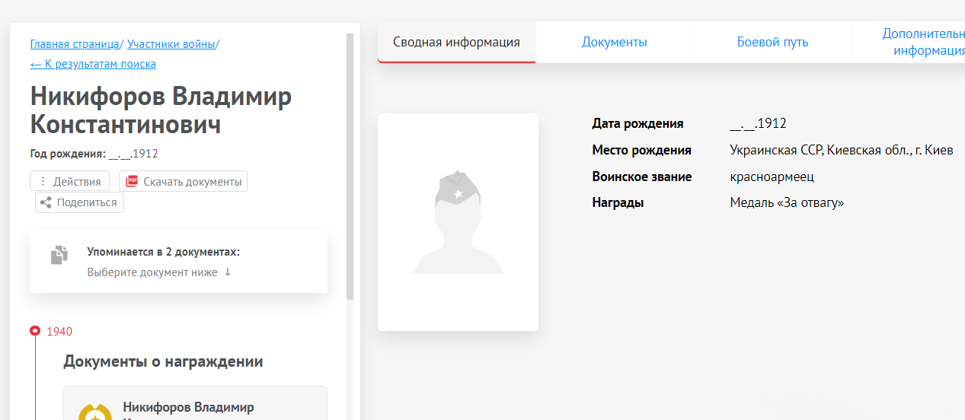
Task: Open the Участники войны breadcrumb link
Action: pyautogui.click(x=171, y=44)
